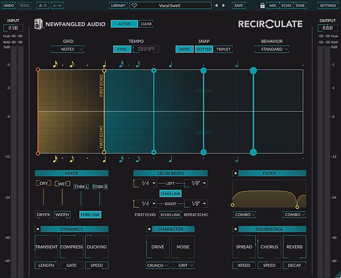
Task: Click the yellow low-cut filter node
Action: click(x=232, y=205)
